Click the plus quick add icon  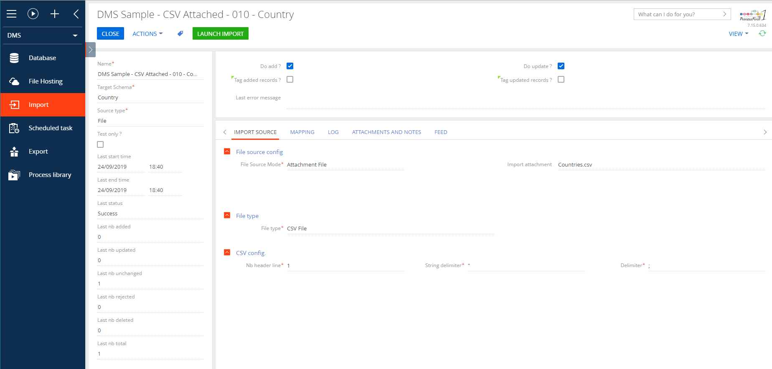click(55, 14)
